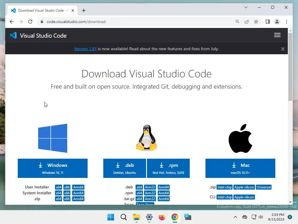This screenshot has width=298, height=224.
Task: Click the Linux Tux penguin image
Action: 147,137
